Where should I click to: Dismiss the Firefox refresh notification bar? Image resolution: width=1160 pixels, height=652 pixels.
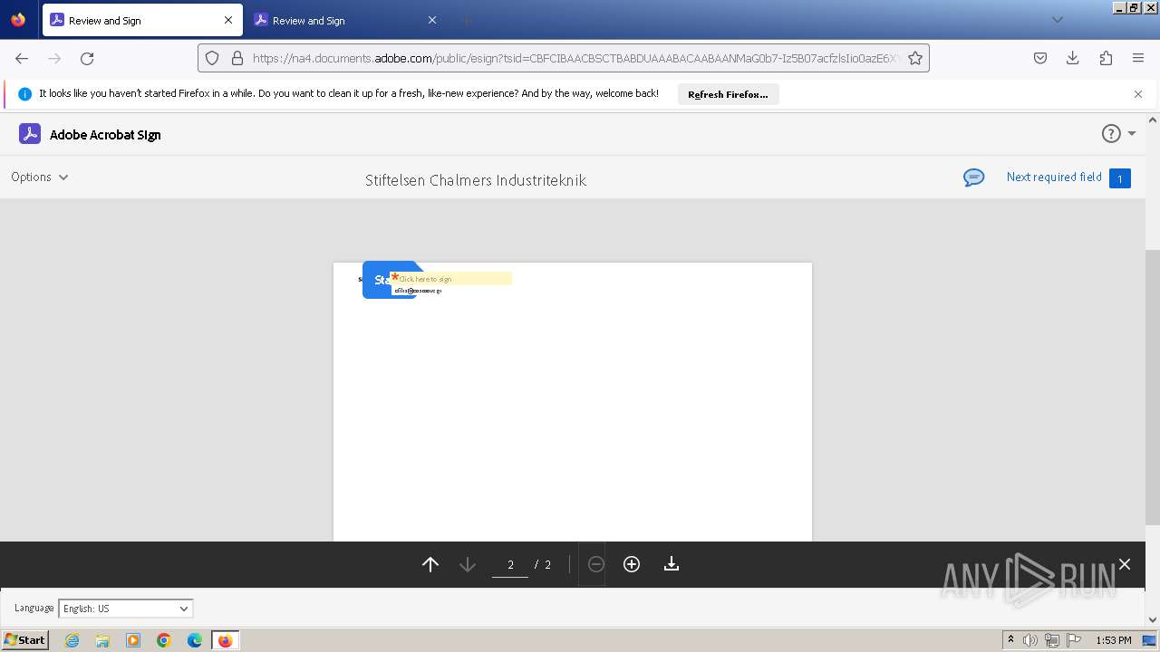(x=1138, y=94)
